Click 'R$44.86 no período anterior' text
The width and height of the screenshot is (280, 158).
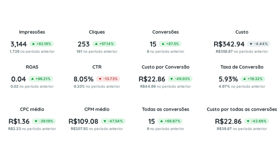coord(165,87)
